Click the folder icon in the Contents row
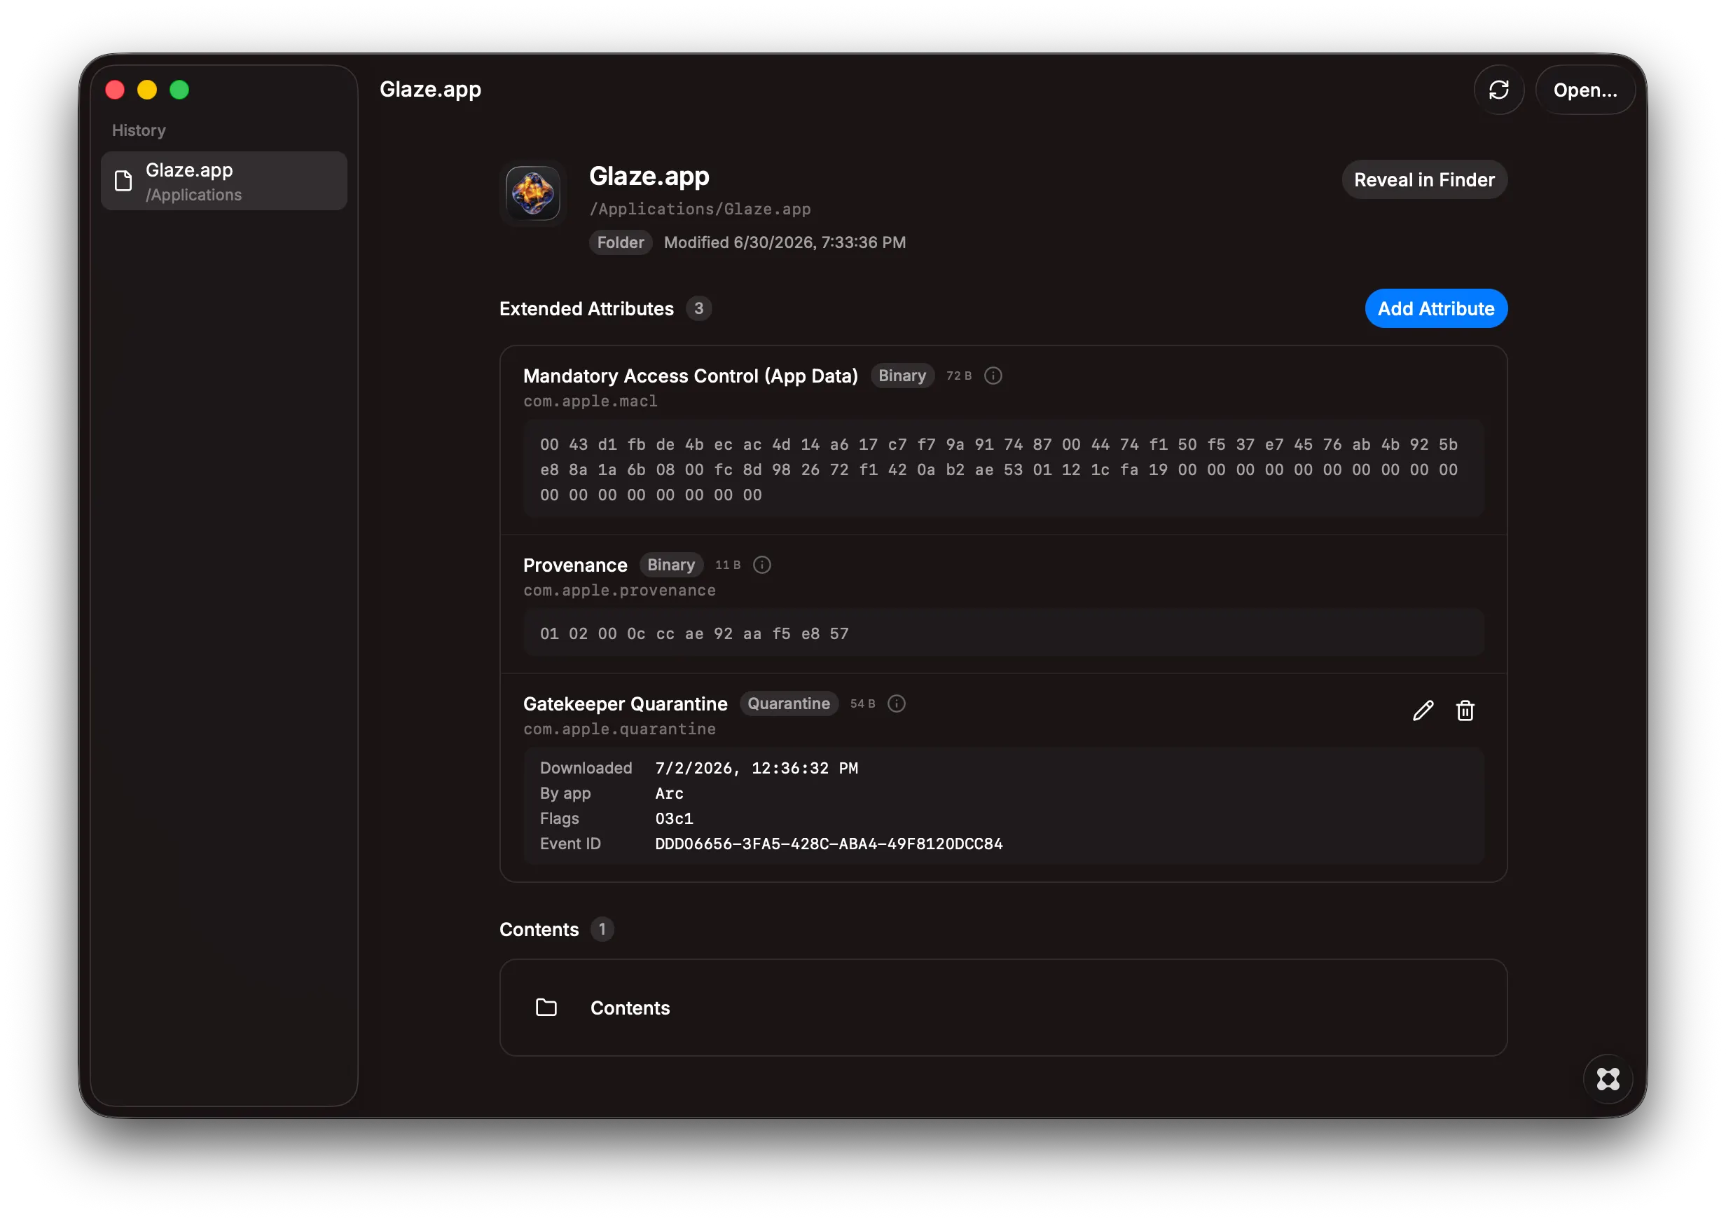 click(x=546, y=1008)
